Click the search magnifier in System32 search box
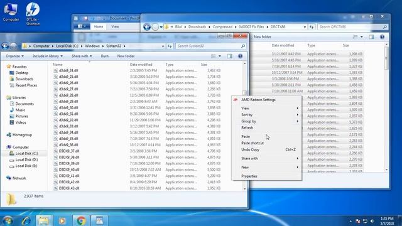The width and height of the screenshot is (402, 226). [x=242, y=46]
